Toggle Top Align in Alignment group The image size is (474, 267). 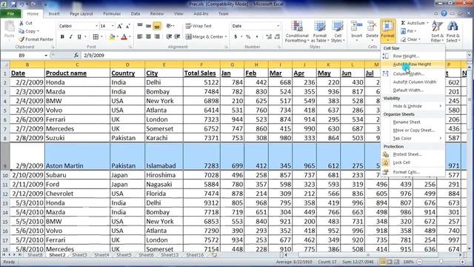click(x=140, y=26)
